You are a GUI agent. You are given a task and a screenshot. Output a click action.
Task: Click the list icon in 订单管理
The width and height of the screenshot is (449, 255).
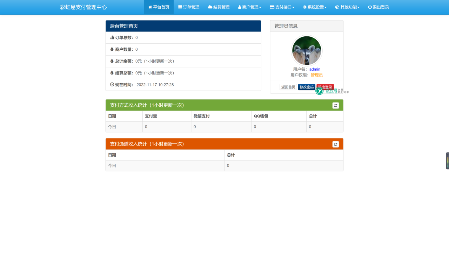click(x=180, y=7)
